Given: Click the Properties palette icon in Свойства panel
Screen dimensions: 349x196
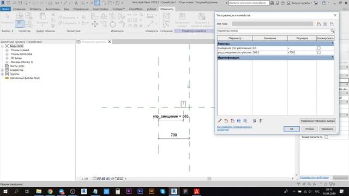Looking at the screenshot, I should pos(20,24).
